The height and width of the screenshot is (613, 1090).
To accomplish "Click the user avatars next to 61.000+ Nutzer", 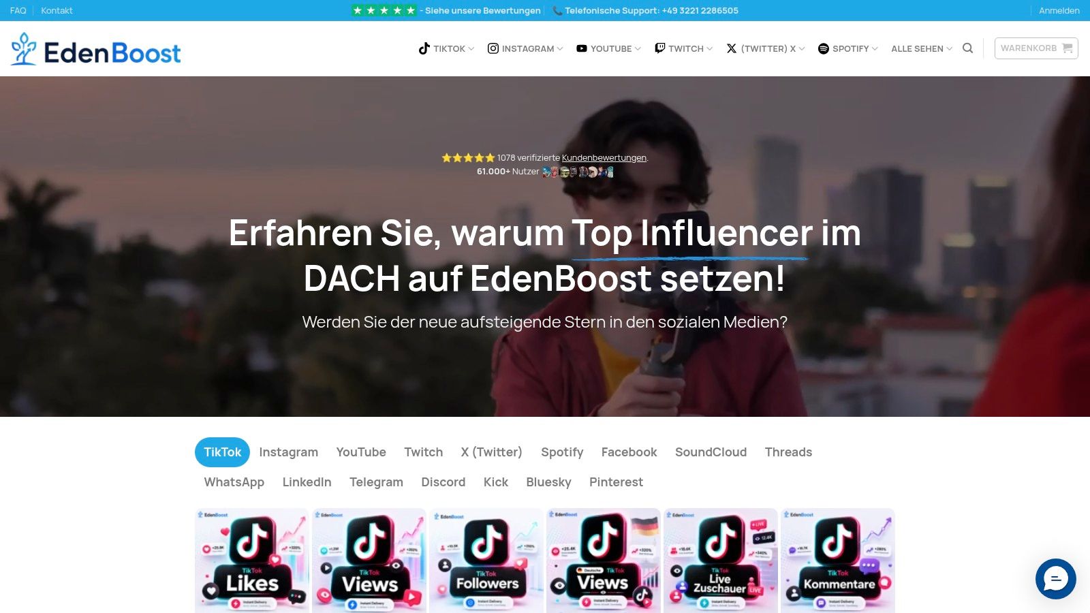I will point(578,172).
